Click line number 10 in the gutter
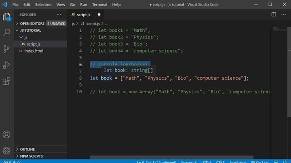The image size is (291, 163). click(x=79, y=91)
